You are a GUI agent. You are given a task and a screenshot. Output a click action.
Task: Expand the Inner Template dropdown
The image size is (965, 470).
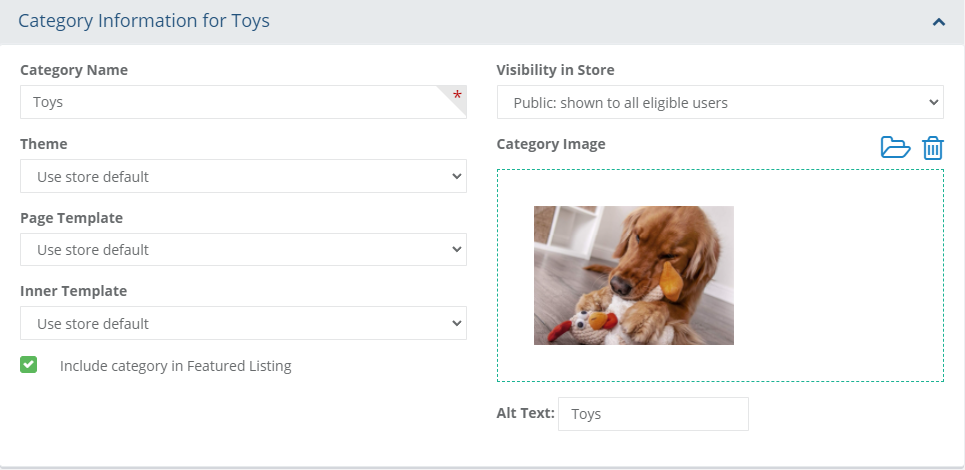[243, 323]
